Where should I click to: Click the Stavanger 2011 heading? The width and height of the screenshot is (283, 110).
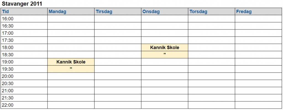point(22,4)
